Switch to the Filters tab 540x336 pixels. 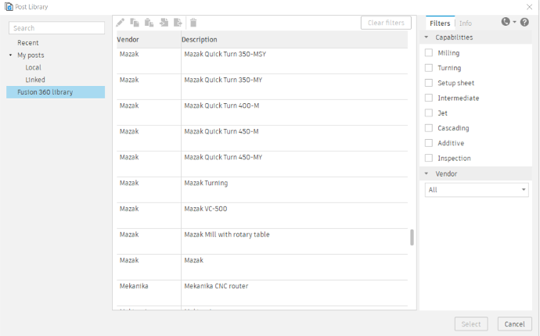coord(440,23)
